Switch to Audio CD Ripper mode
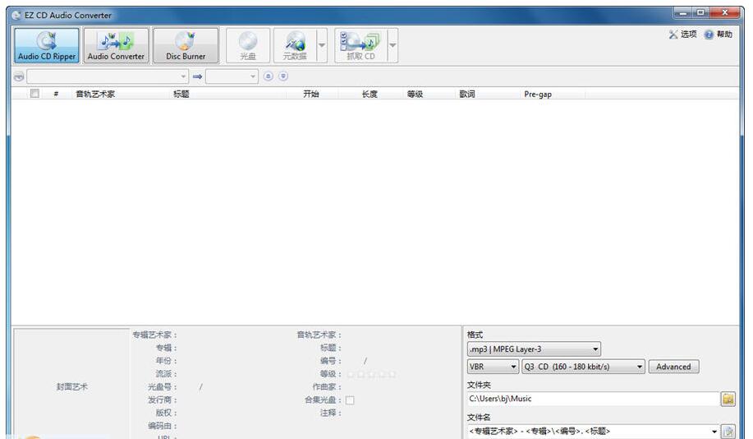The height and width of the screenshot is (439, 753). (x=47, y=46)
